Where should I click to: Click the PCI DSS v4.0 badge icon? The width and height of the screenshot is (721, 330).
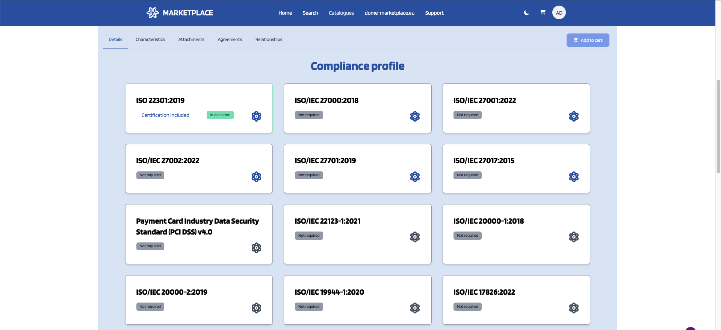tap(256, 248)
